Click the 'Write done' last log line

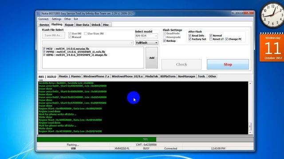[x=45, y=129]
